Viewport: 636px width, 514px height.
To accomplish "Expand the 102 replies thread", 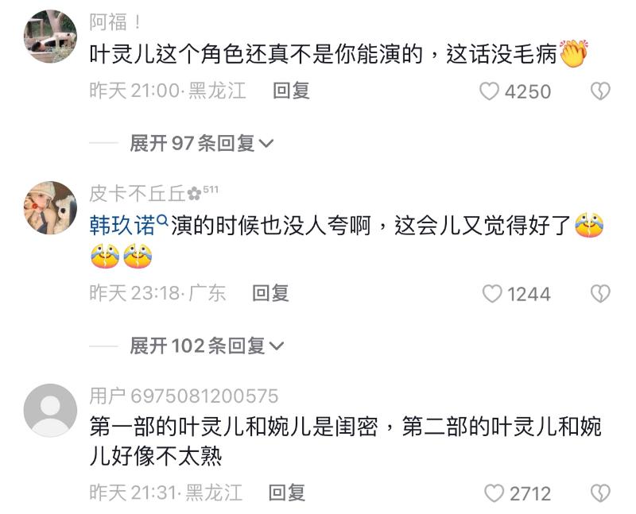I will (207, 346).
